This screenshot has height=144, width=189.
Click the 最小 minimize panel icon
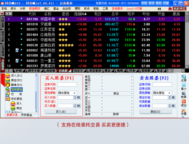pos(184,85)
